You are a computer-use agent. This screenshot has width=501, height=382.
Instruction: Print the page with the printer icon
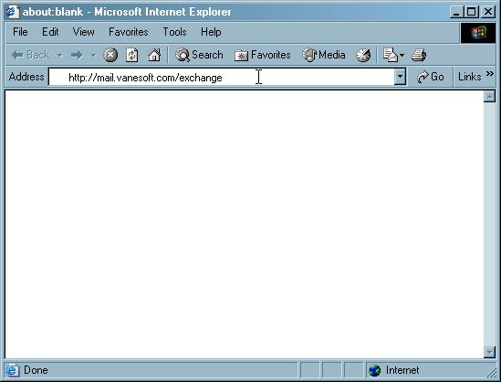[x=419, y=55]
